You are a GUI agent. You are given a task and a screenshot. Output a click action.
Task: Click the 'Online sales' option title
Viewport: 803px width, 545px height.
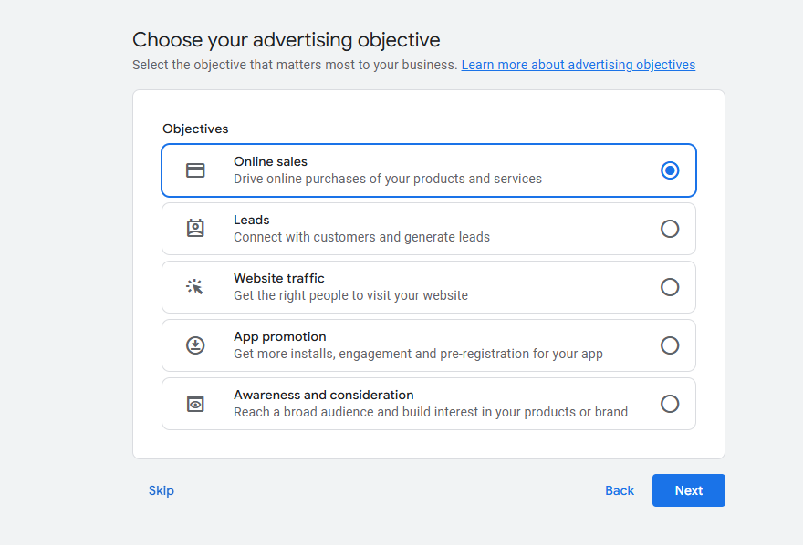(270, 161)
